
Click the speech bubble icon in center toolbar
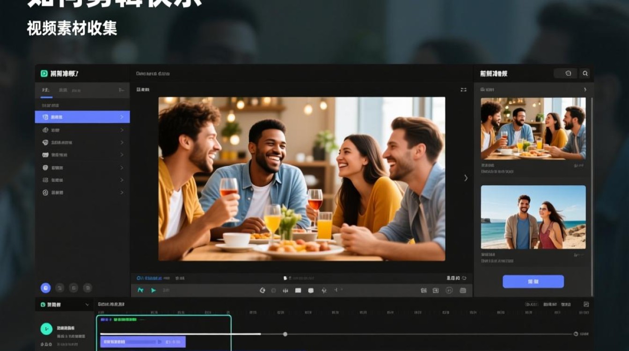tap(311, 291)
